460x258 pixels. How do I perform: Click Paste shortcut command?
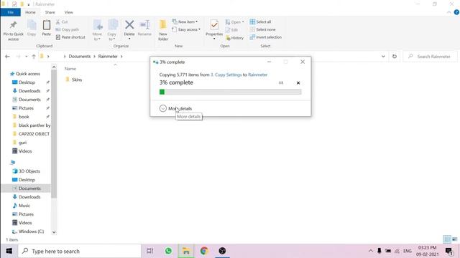[x=70, y=37]
